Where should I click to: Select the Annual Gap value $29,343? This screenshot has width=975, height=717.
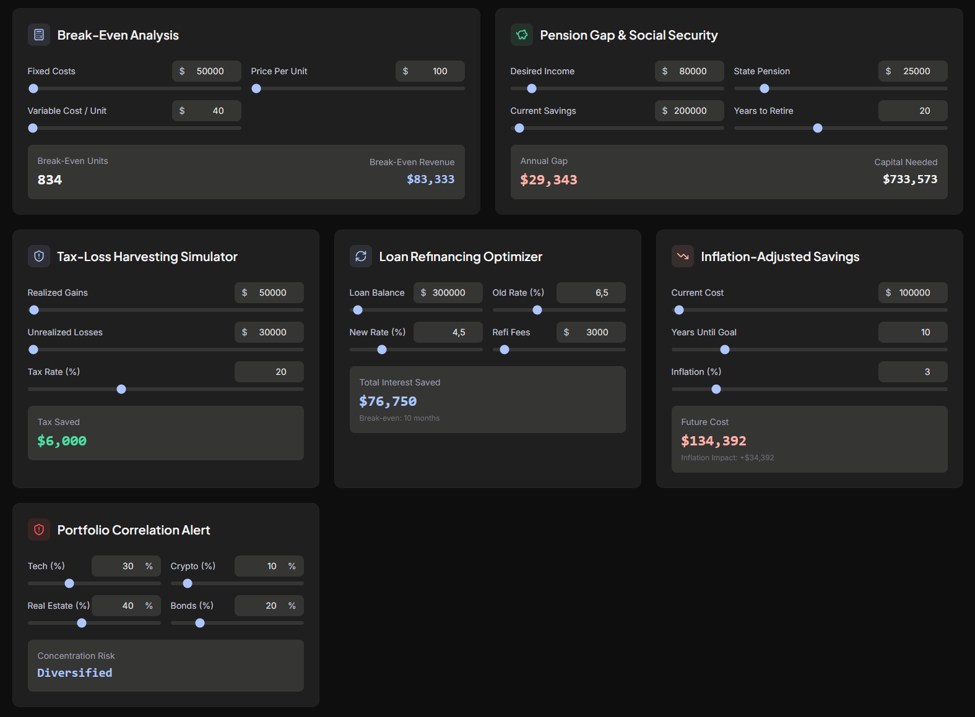548,180
